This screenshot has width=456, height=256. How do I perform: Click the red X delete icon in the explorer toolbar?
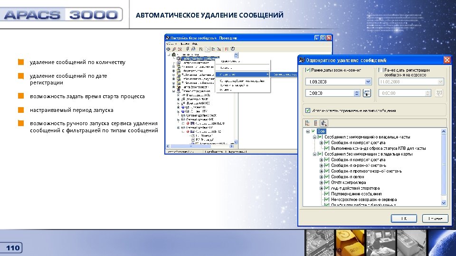tap(180, 49)
